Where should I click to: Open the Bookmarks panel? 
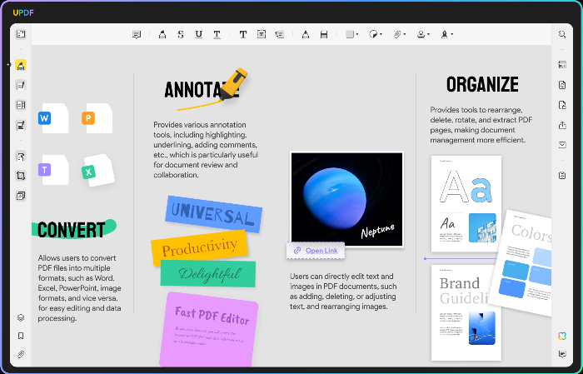(21, 336)
